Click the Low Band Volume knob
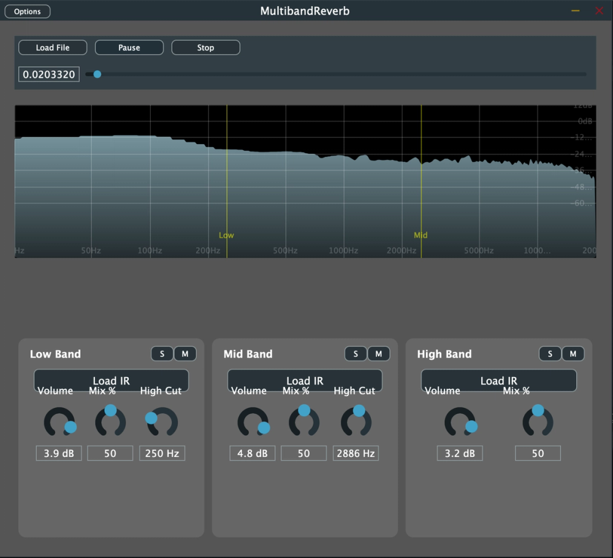The image size is (613, 558). pos(59,422)
